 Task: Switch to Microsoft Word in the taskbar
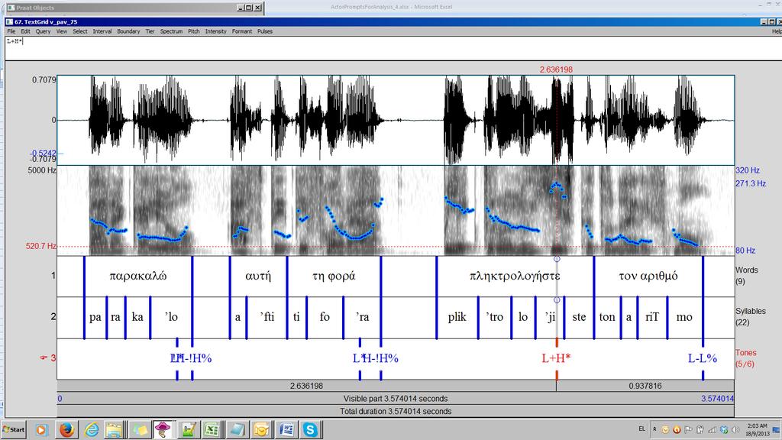pos(286,429)
